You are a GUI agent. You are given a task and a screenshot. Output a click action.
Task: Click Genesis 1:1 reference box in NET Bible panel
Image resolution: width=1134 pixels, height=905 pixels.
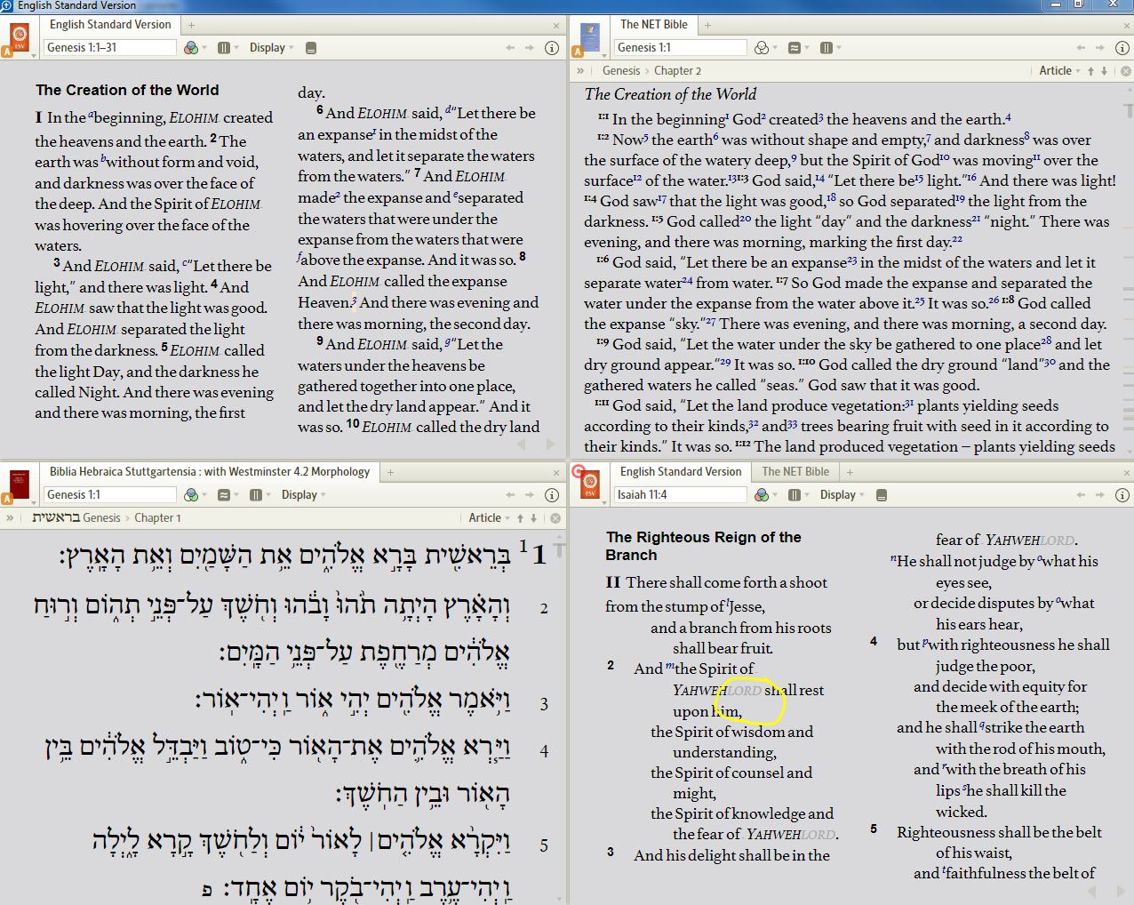[680, 48]
